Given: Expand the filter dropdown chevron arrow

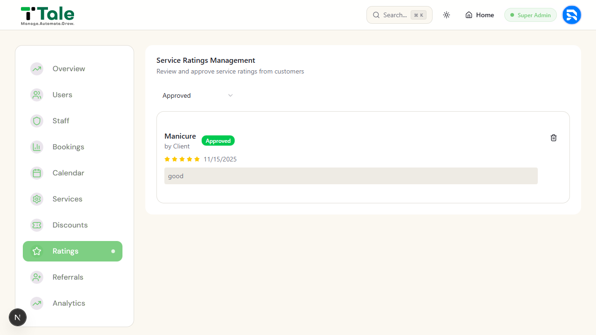Looking at the screenshot, I should (230, 95).
